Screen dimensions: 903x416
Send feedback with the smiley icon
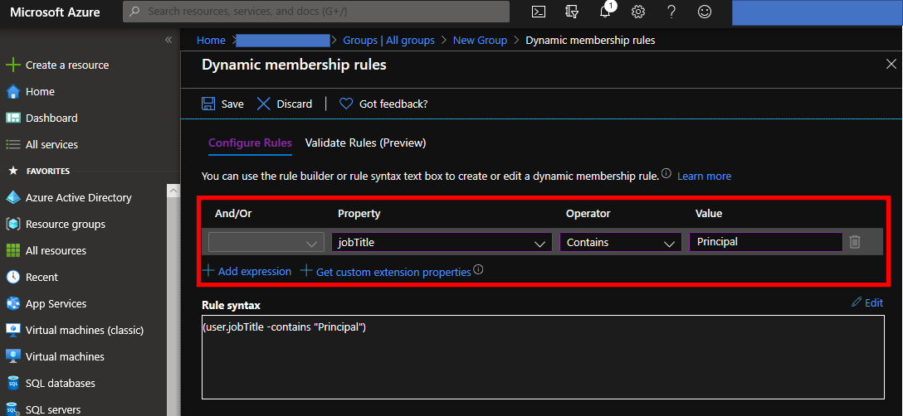[705, 12]
